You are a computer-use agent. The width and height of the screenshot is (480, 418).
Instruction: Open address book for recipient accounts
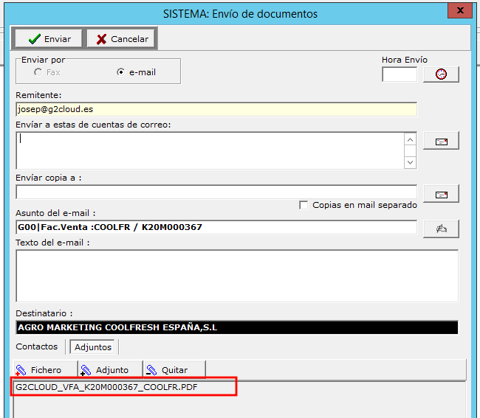coord(441,141)
